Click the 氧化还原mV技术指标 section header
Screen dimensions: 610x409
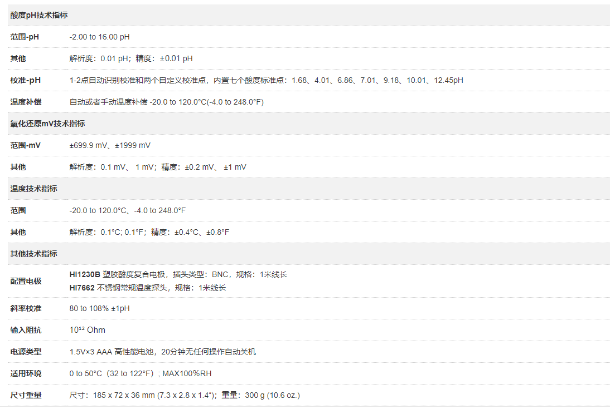pos(47,124)
